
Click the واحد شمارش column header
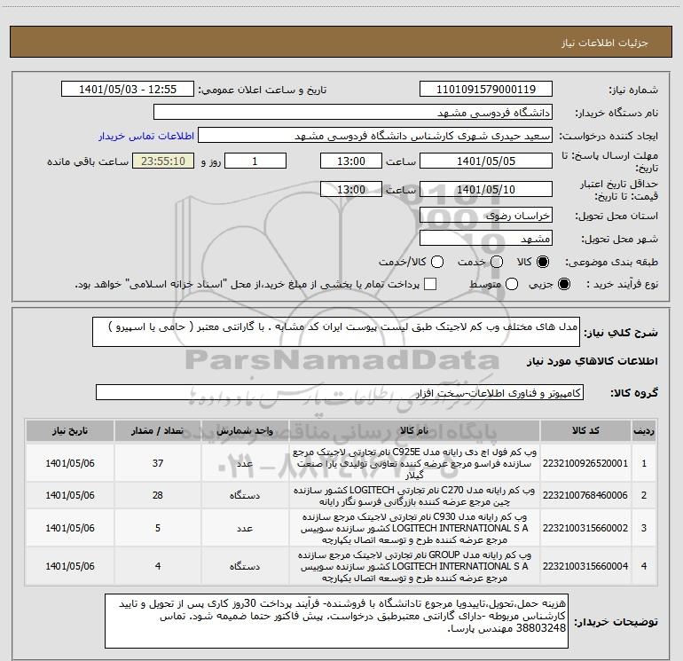[245, 431]
